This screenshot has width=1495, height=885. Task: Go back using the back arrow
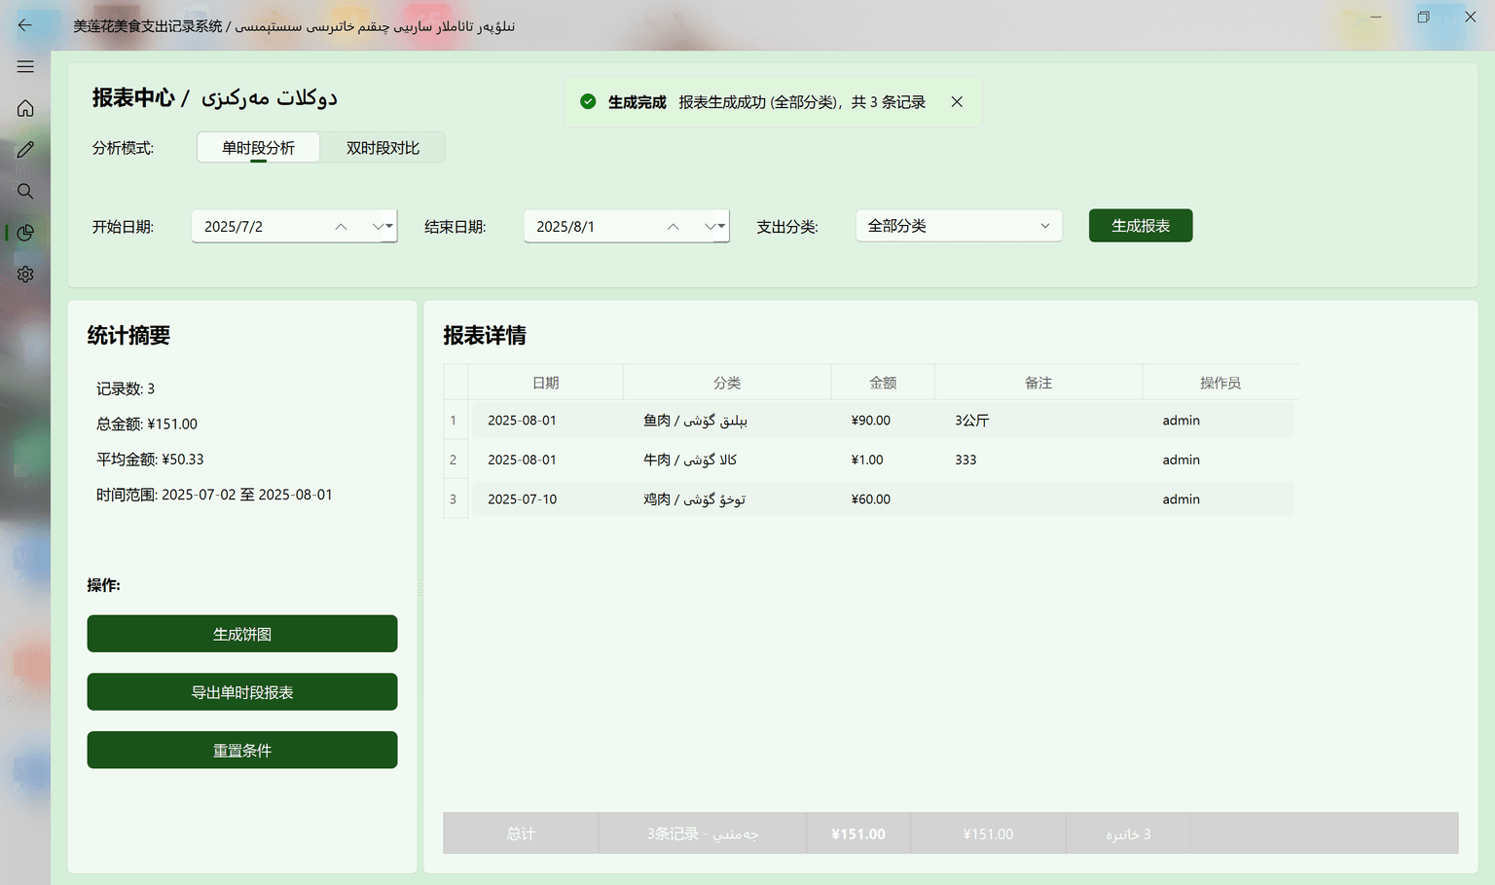(x=25, y=25)
